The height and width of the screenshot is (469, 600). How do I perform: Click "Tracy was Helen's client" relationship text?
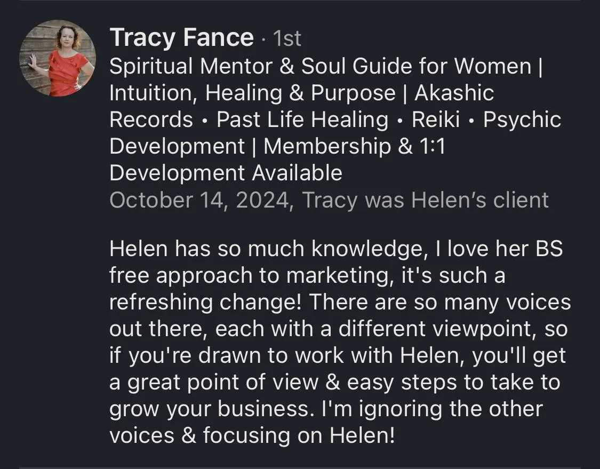426,200
